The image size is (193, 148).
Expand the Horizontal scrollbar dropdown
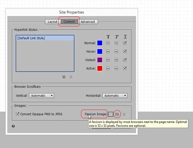[x=115, y=96]
